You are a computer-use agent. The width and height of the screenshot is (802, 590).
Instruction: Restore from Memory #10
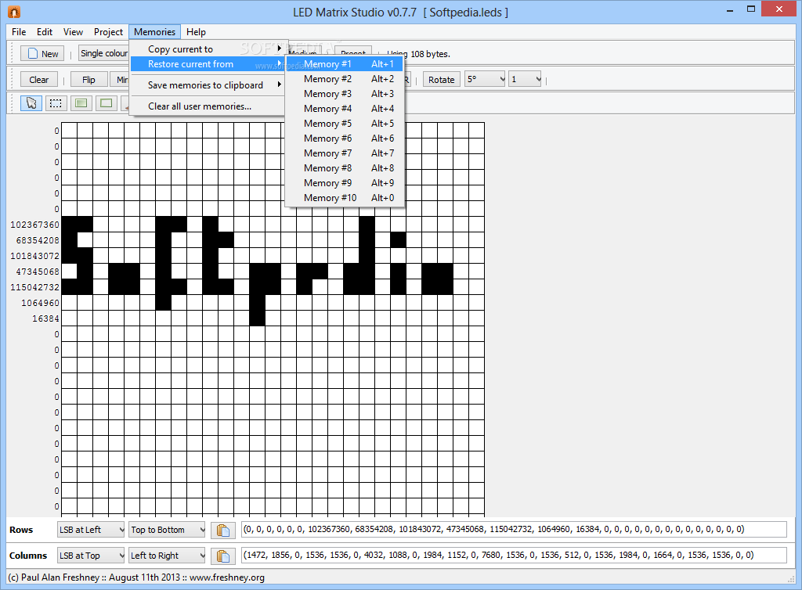pyautogui.click(x=345, y=197)
